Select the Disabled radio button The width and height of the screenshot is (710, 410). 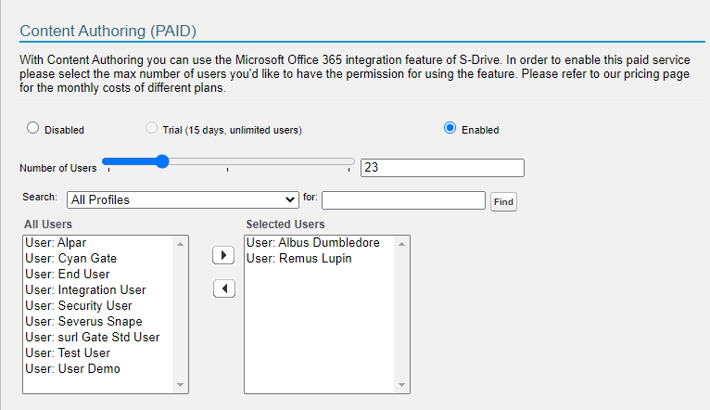(33, 129)
